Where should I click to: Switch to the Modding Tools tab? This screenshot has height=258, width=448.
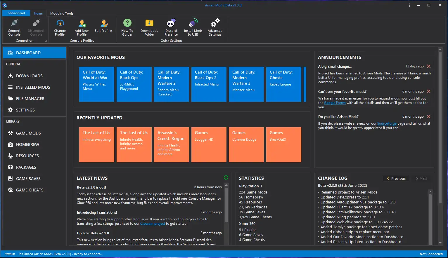(62, 13)
